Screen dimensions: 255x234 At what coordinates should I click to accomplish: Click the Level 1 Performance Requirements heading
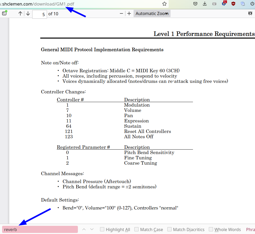(204, 34)
